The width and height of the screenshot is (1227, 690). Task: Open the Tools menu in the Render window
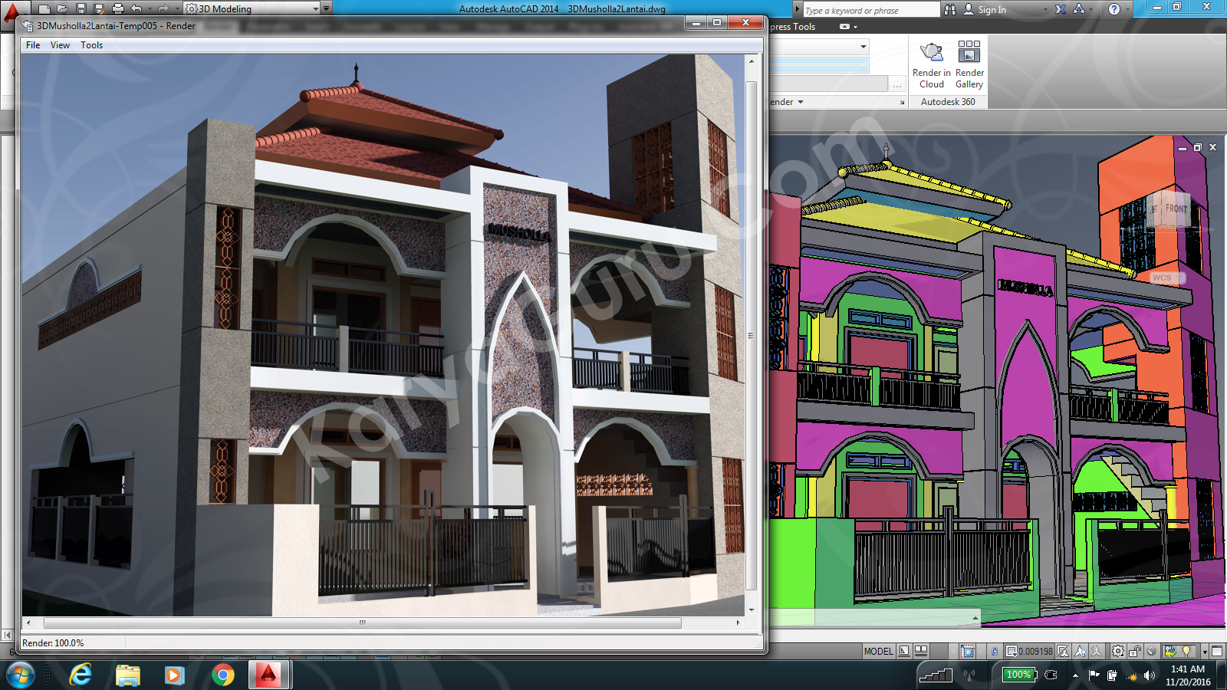tap(92, 44)
